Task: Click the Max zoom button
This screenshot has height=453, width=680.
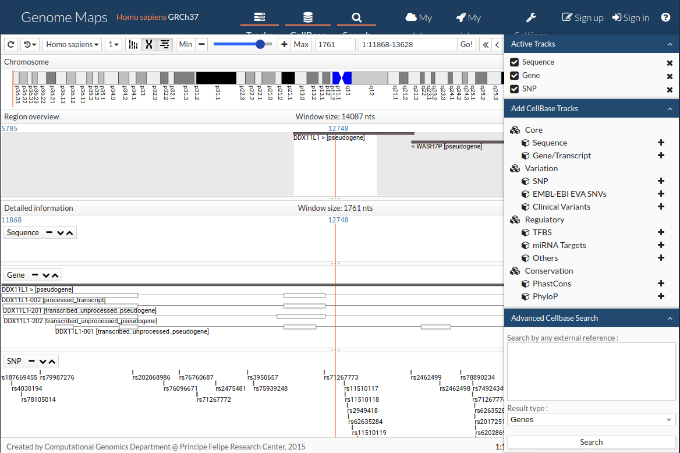Action: [301, 44]
